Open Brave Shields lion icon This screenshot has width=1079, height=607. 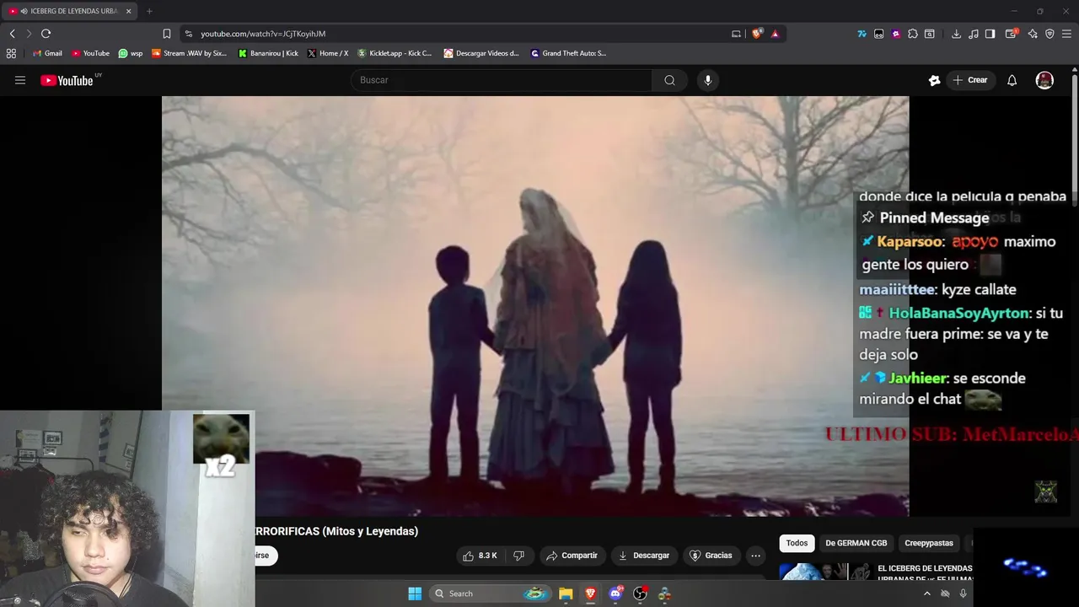[x=757, y=34]
